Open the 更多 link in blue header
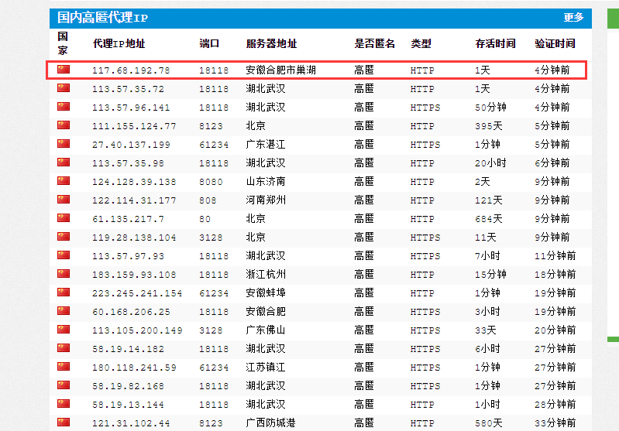The image size is (619, 431). tap(573, 17)
